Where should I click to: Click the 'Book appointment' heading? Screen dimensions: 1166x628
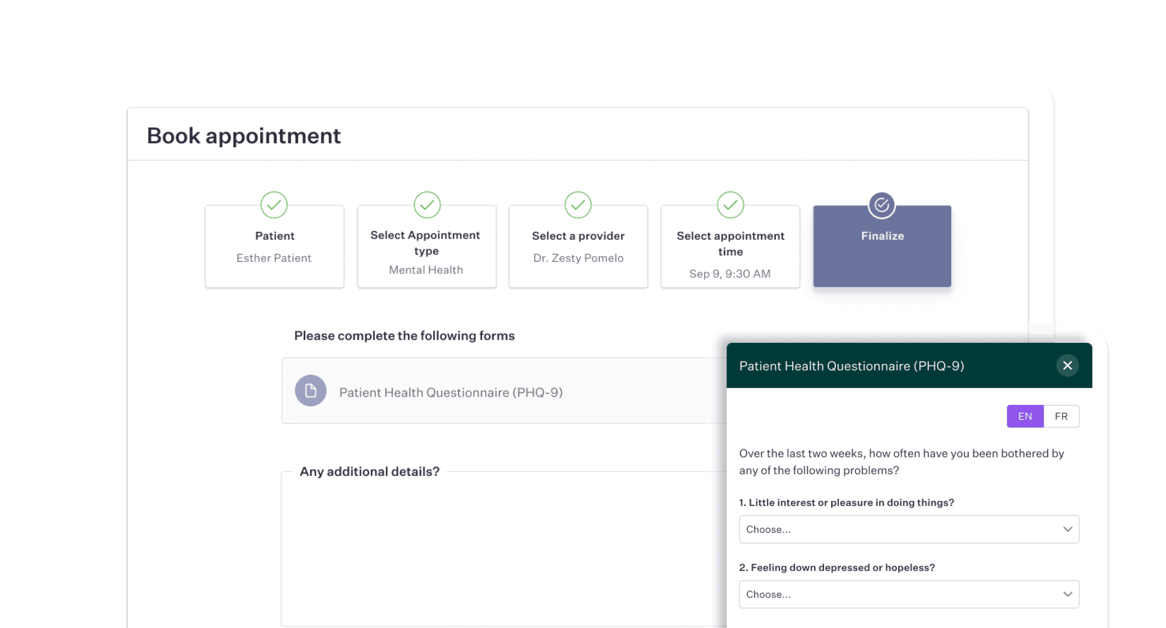(x=244, y=136)
